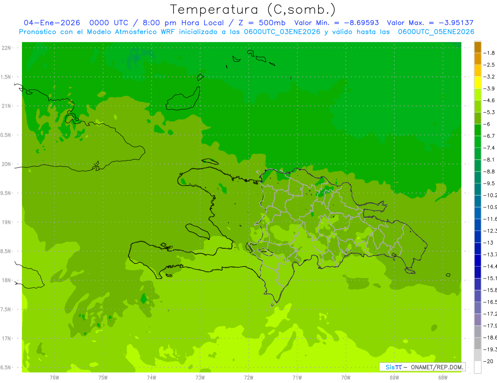Screen dimensions: 497x383
Task: Click the "-7.4" colorbar value
Action: [x=490, y=148]
